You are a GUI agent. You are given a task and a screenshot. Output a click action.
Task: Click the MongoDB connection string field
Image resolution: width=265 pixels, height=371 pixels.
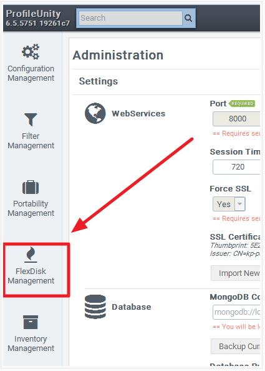click(236, 312)
